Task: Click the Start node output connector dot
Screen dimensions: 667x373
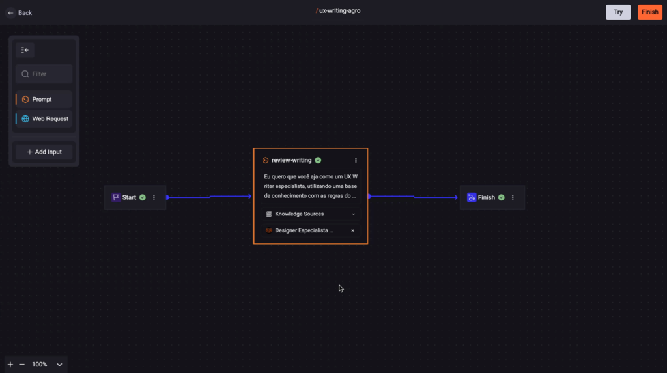Action: [167, 197]
